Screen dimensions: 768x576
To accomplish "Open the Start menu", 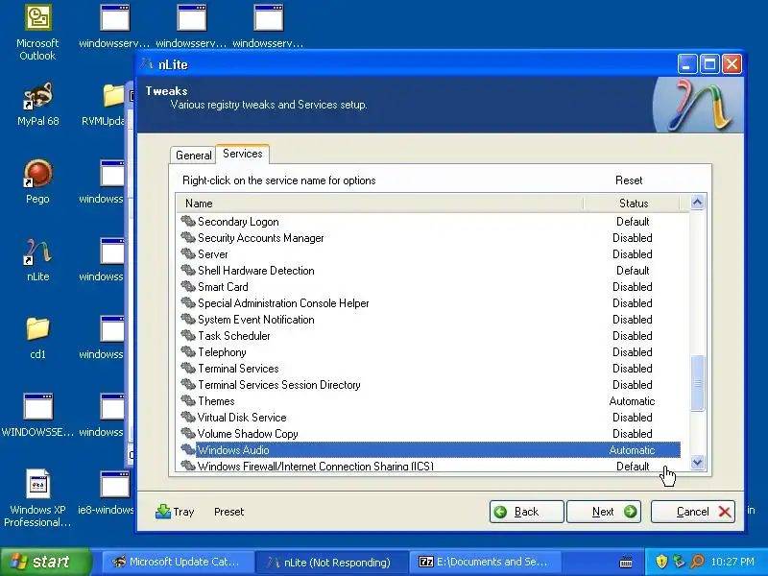I will [45, 562].
